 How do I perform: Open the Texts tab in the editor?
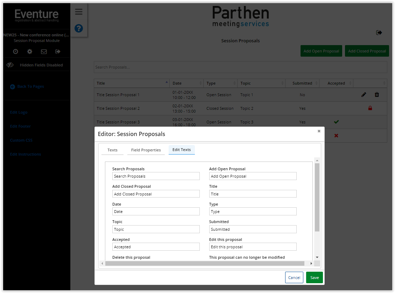112,150
